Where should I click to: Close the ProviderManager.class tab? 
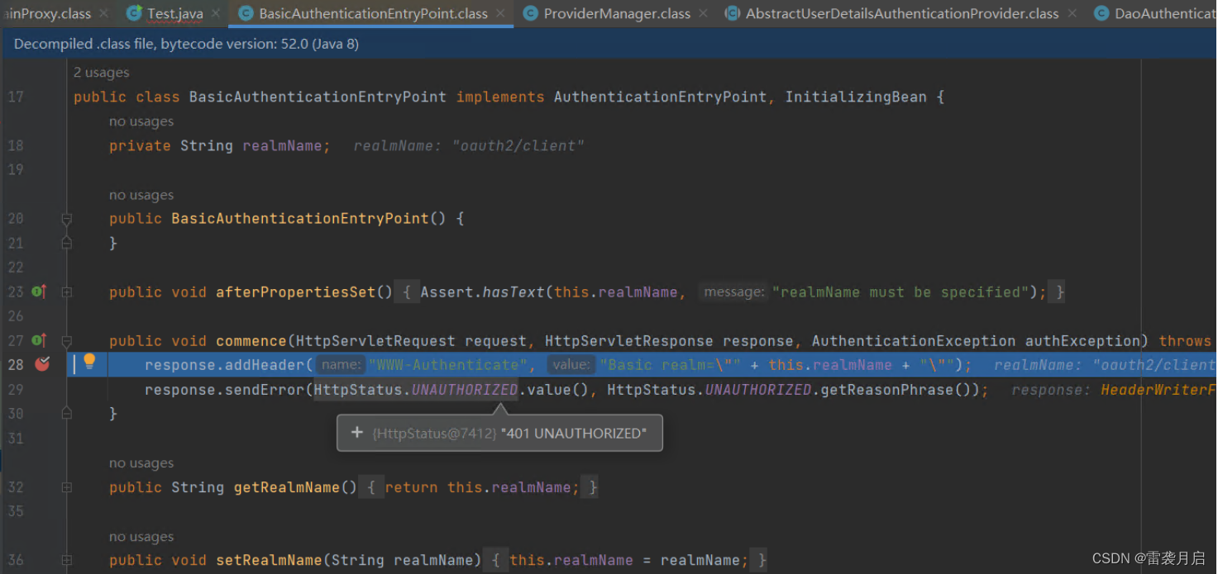point(703,13)
